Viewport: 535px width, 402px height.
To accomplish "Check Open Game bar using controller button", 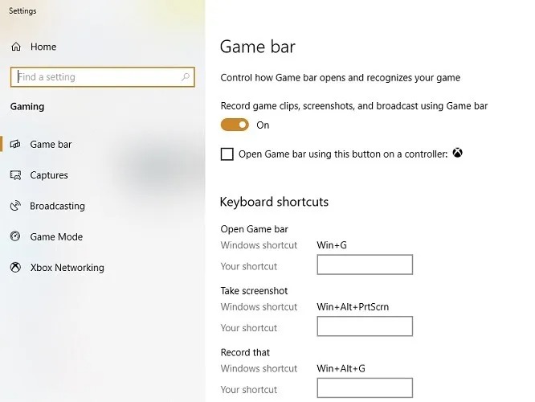I will tap(227, 154).
